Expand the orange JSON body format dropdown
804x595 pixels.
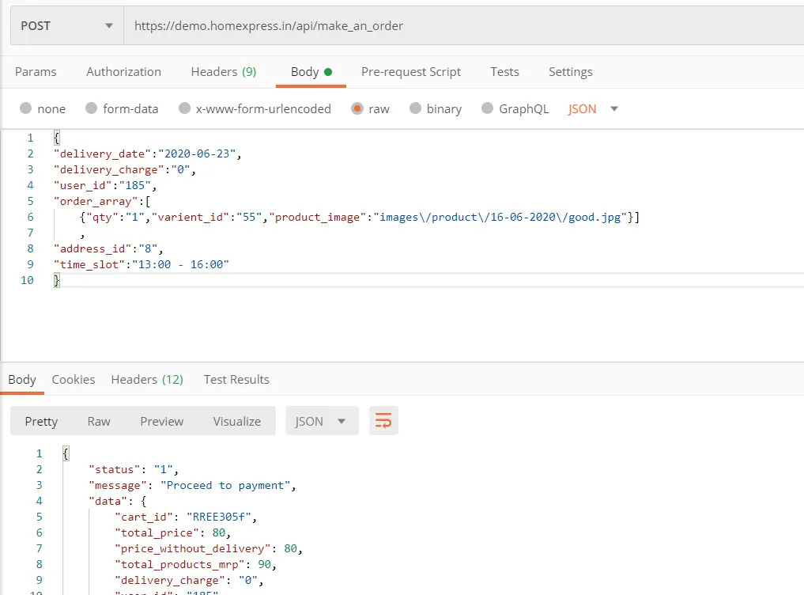pyautogui.click(x=593, y=109)
